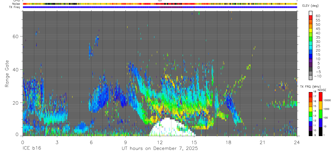
Task: Click the '1000' label on the NOISE bar
Action: [x=326, y=109]
